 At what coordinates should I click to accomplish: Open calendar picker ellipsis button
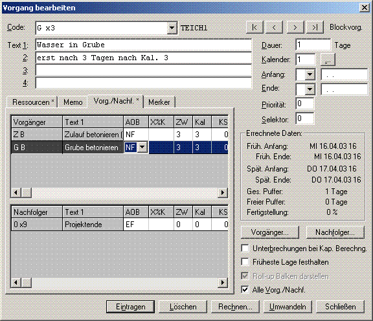(x=328, y=60)
